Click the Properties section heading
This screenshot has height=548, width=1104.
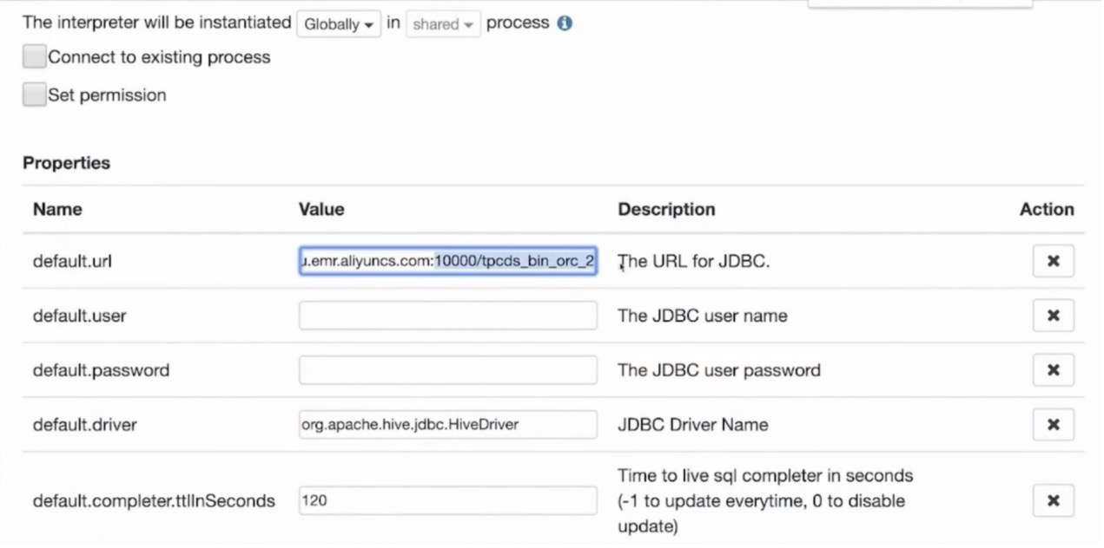click(x=66, y=163)
